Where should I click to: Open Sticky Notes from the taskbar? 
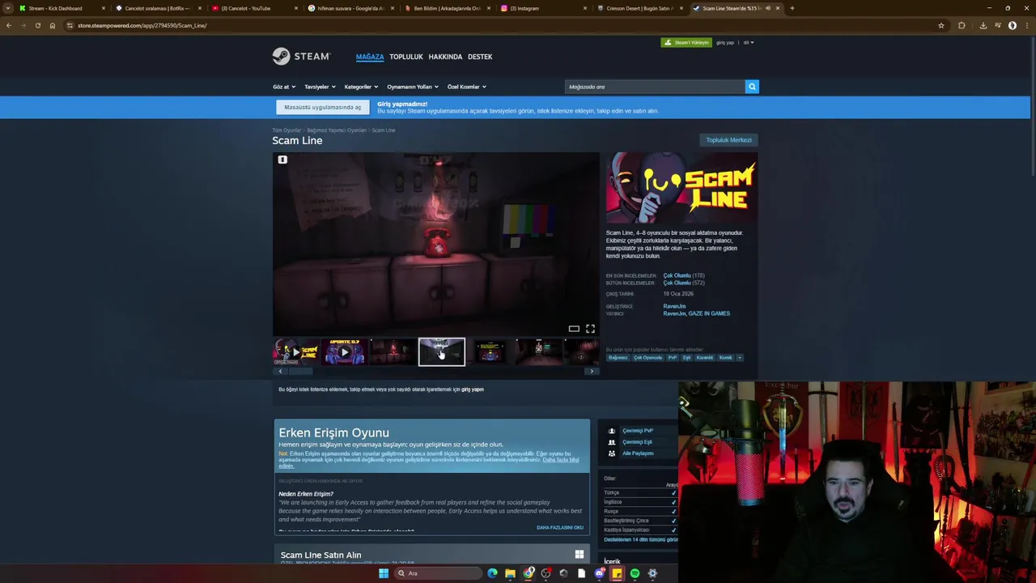click(617, 573)
